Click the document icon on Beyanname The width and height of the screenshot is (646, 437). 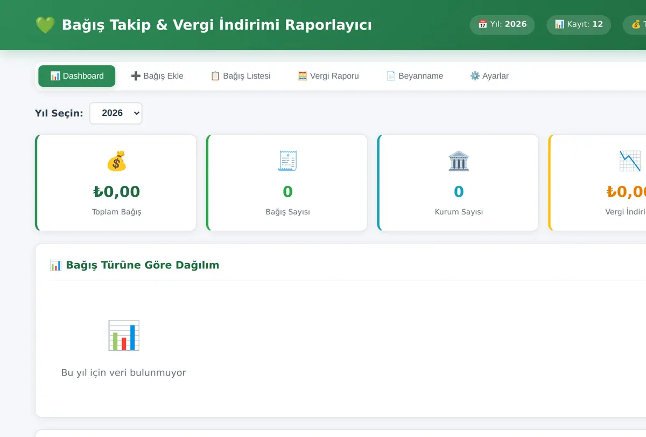tap(391, 76)
